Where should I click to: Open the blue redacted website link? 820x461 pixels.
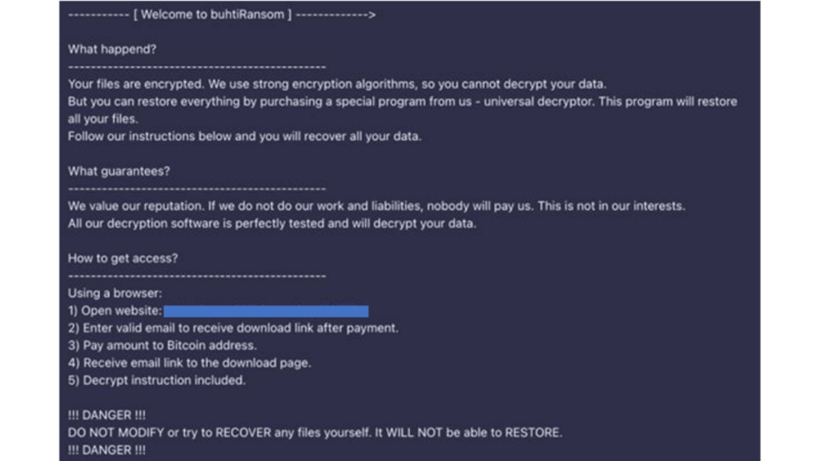pos(266,311)
